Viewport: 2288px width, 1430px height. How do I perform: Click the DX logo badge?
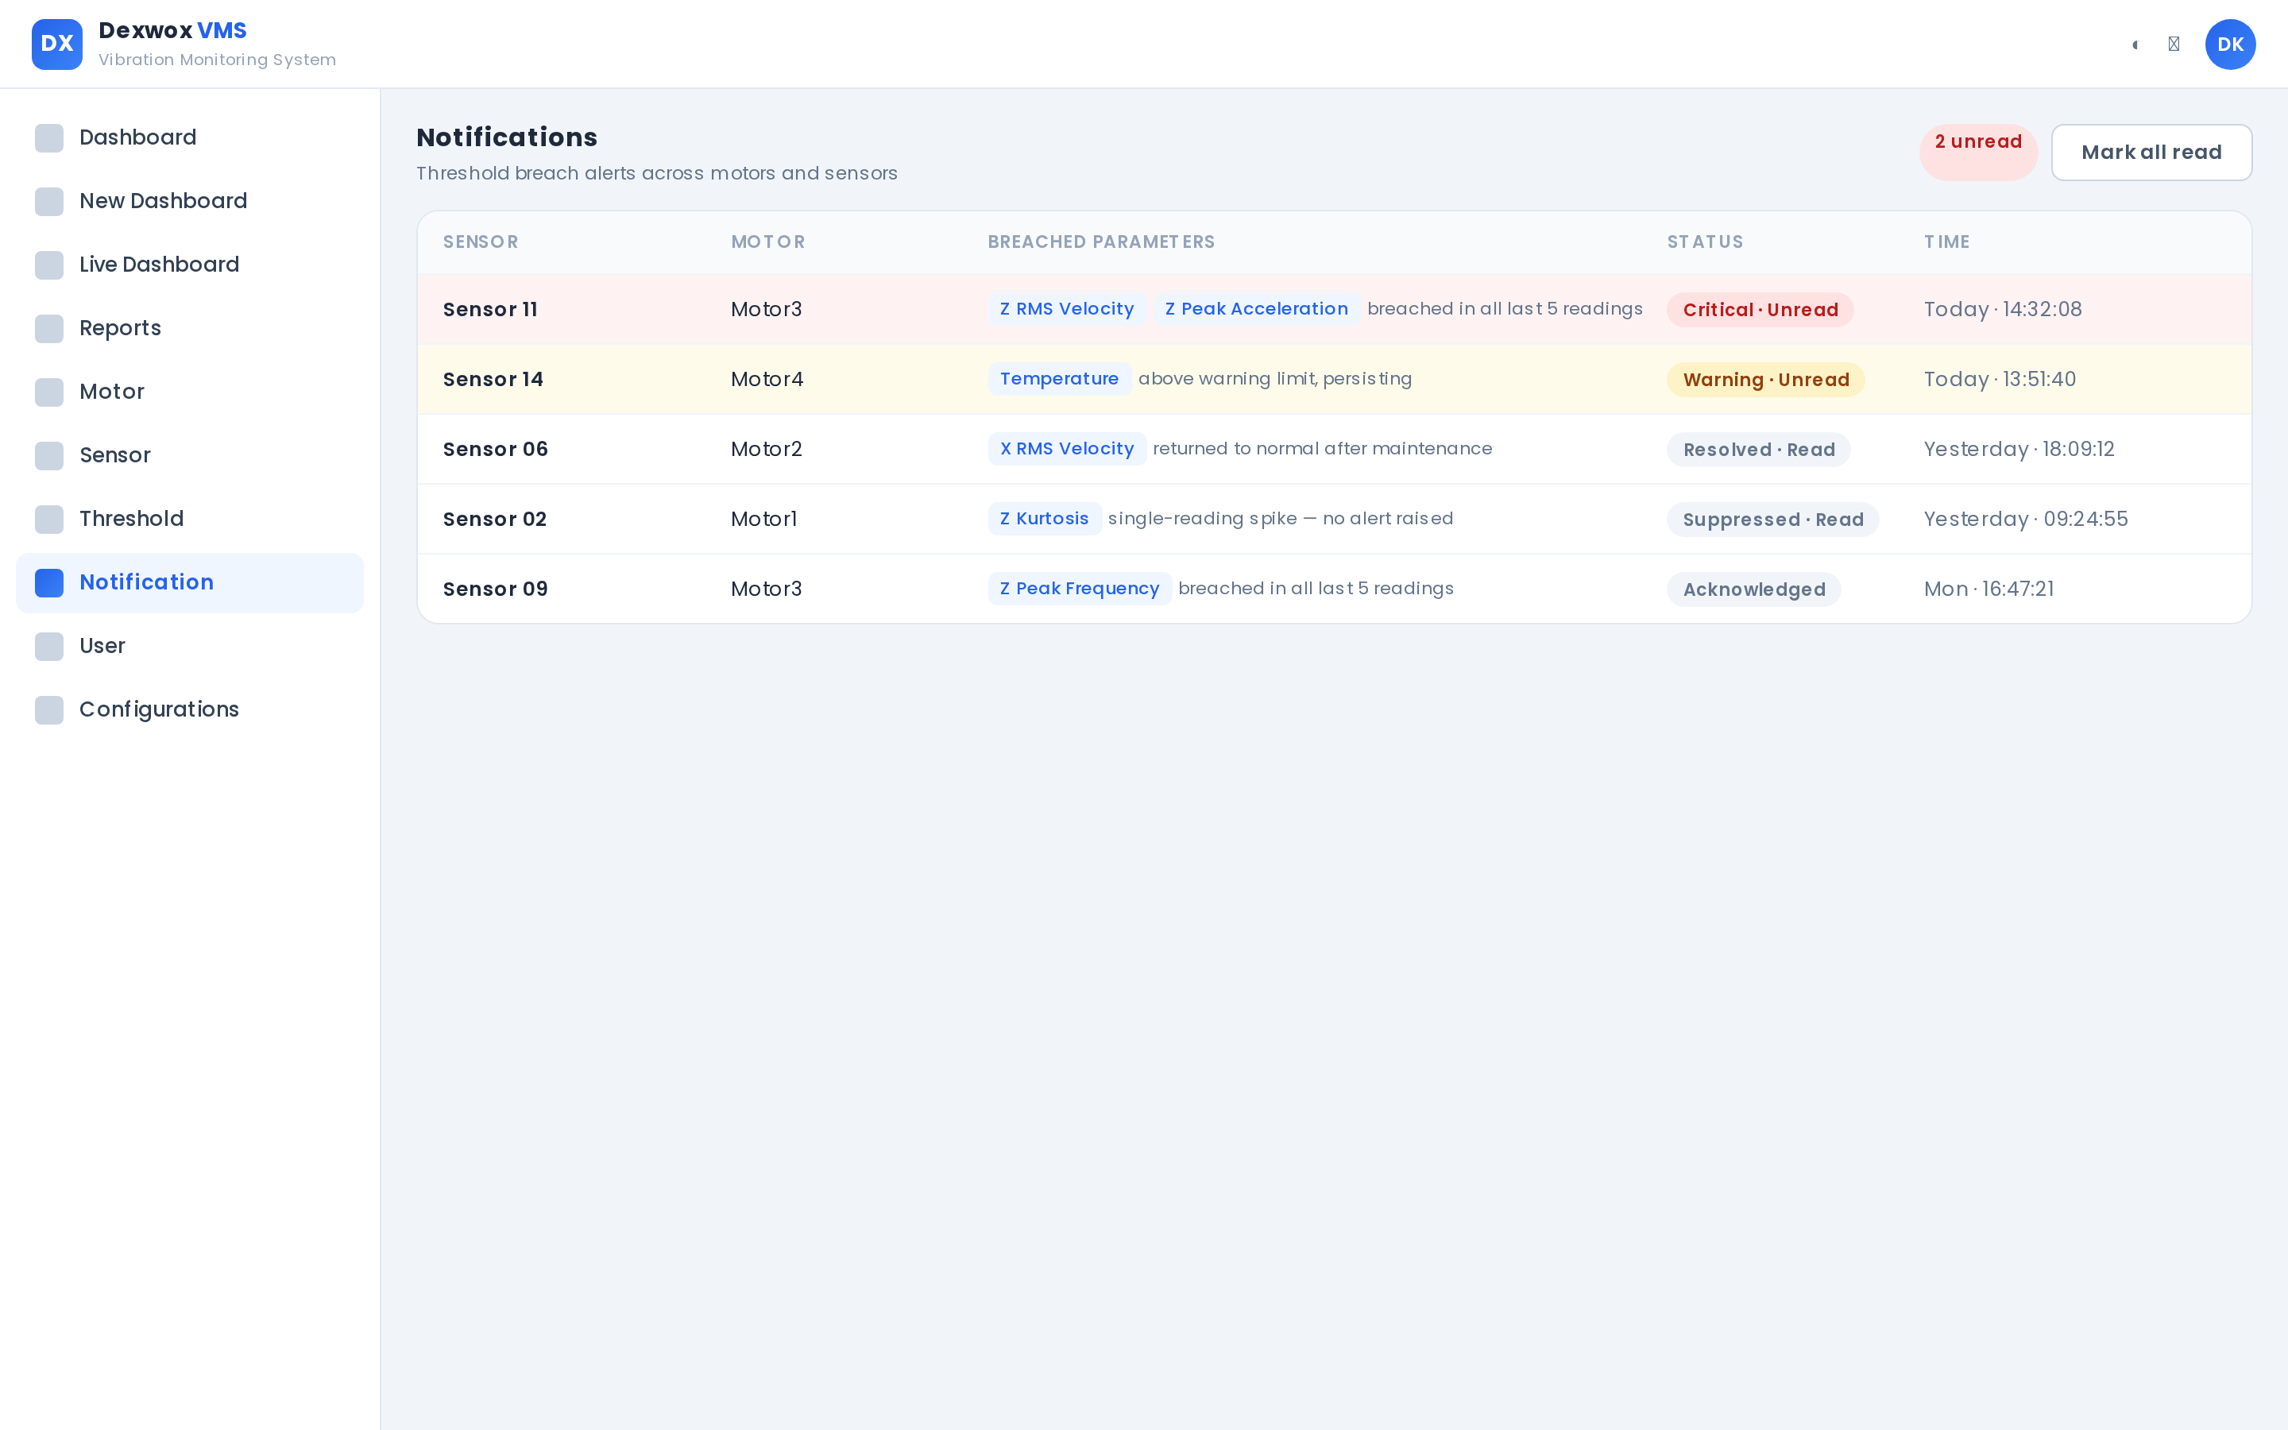(x=56, y=44)
